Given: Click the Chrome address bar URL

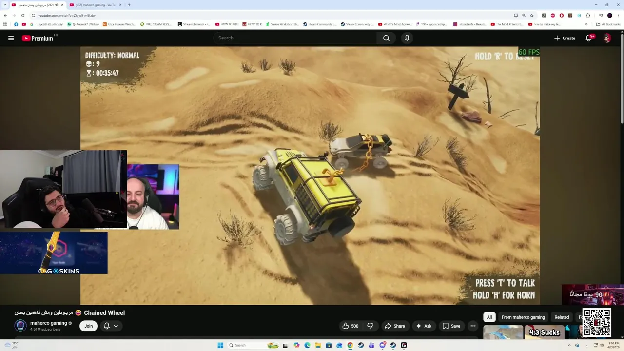Looking at the screenshot, I should coord(67,15).
